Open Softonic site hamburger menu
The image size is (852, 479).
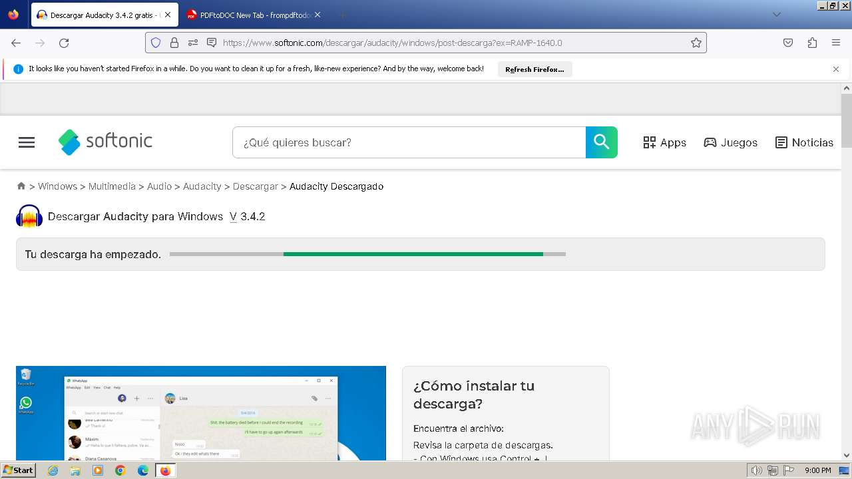pyautogui.click(x=27, y=142)
